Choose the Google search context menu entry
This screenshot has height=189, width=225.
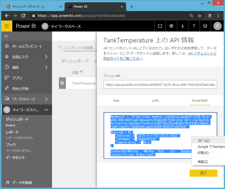208,147
